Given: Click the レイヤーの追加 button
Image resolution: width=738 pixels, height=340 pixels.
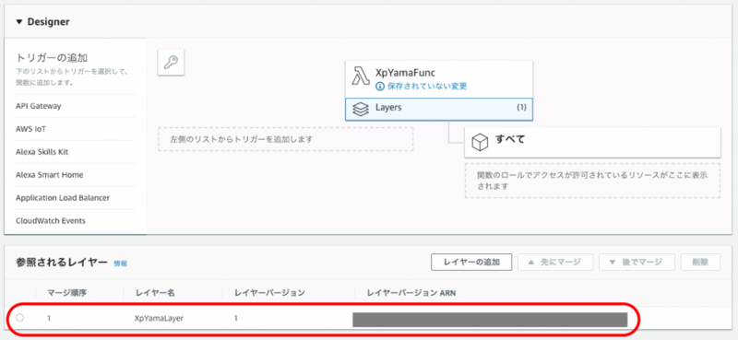Looking at the screenshot, I should click(471, 263).
